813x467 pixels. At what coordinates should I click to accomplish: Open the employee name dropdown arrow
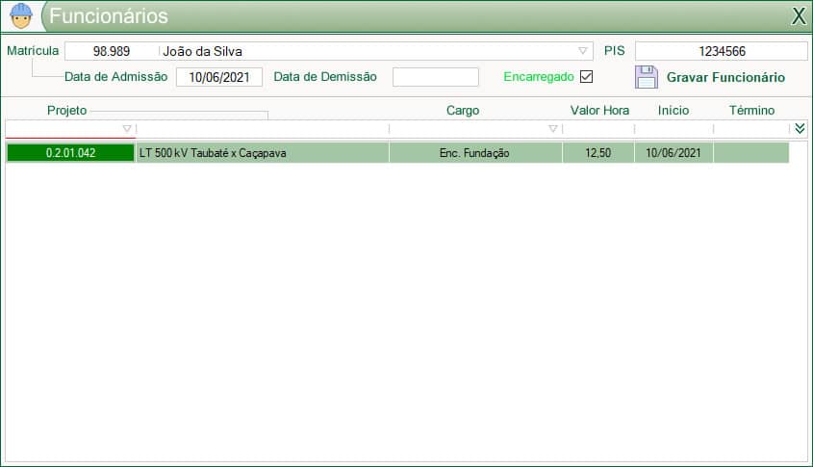click(583, 51)
